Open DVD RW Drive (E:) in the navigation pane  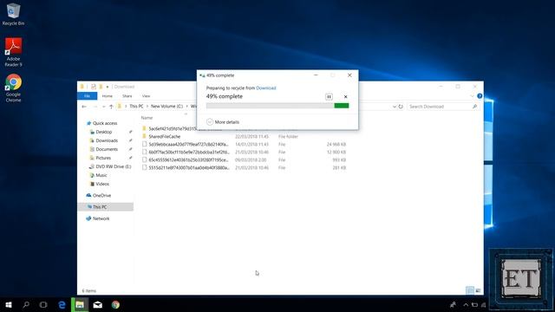pyautogui.click(x=113, y=166)
